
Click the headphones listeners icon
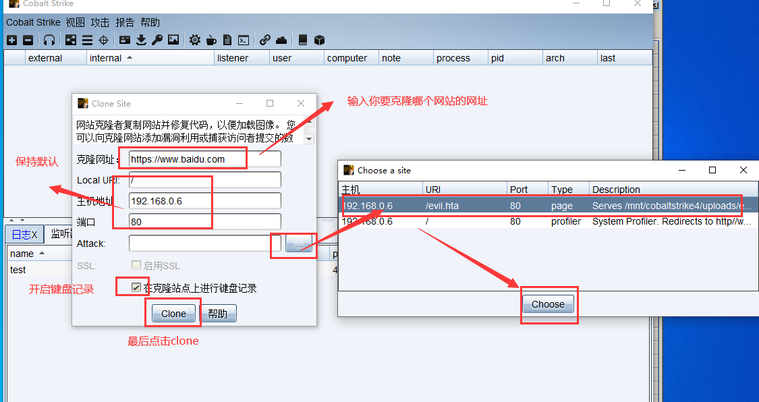[x=49, y=40]
